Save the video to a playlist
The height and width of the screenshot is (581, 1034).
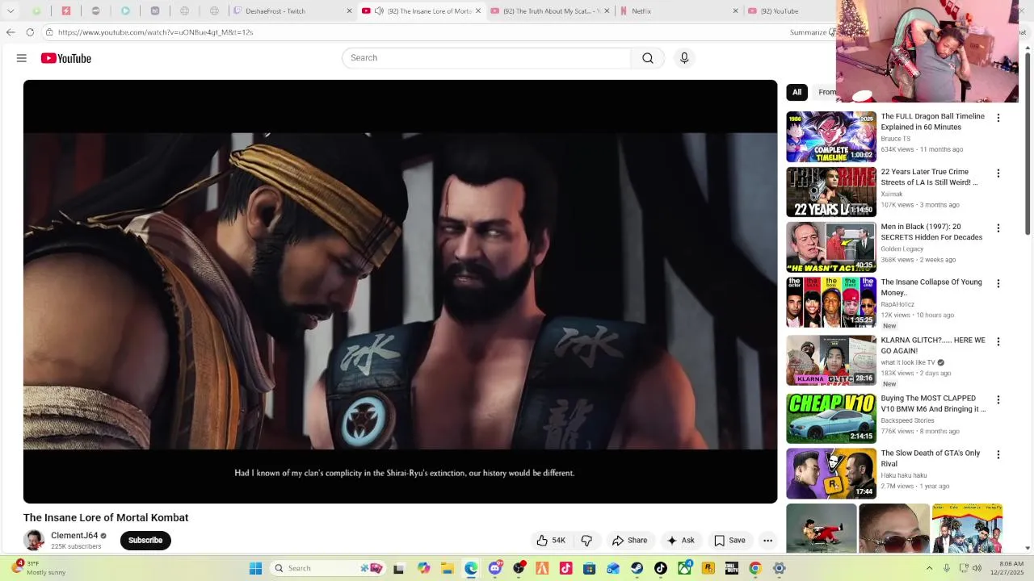[x=729, y=541]
